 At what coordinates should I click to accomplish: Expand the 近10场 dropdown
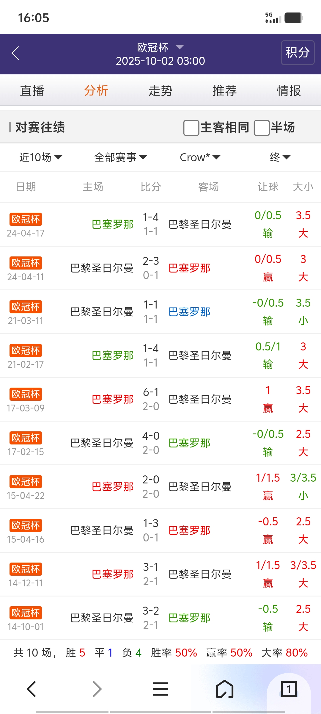point(41,157)
